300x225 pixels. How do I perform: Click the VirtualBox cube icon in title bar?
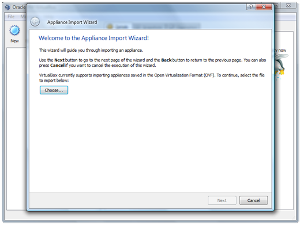point(7,7)
